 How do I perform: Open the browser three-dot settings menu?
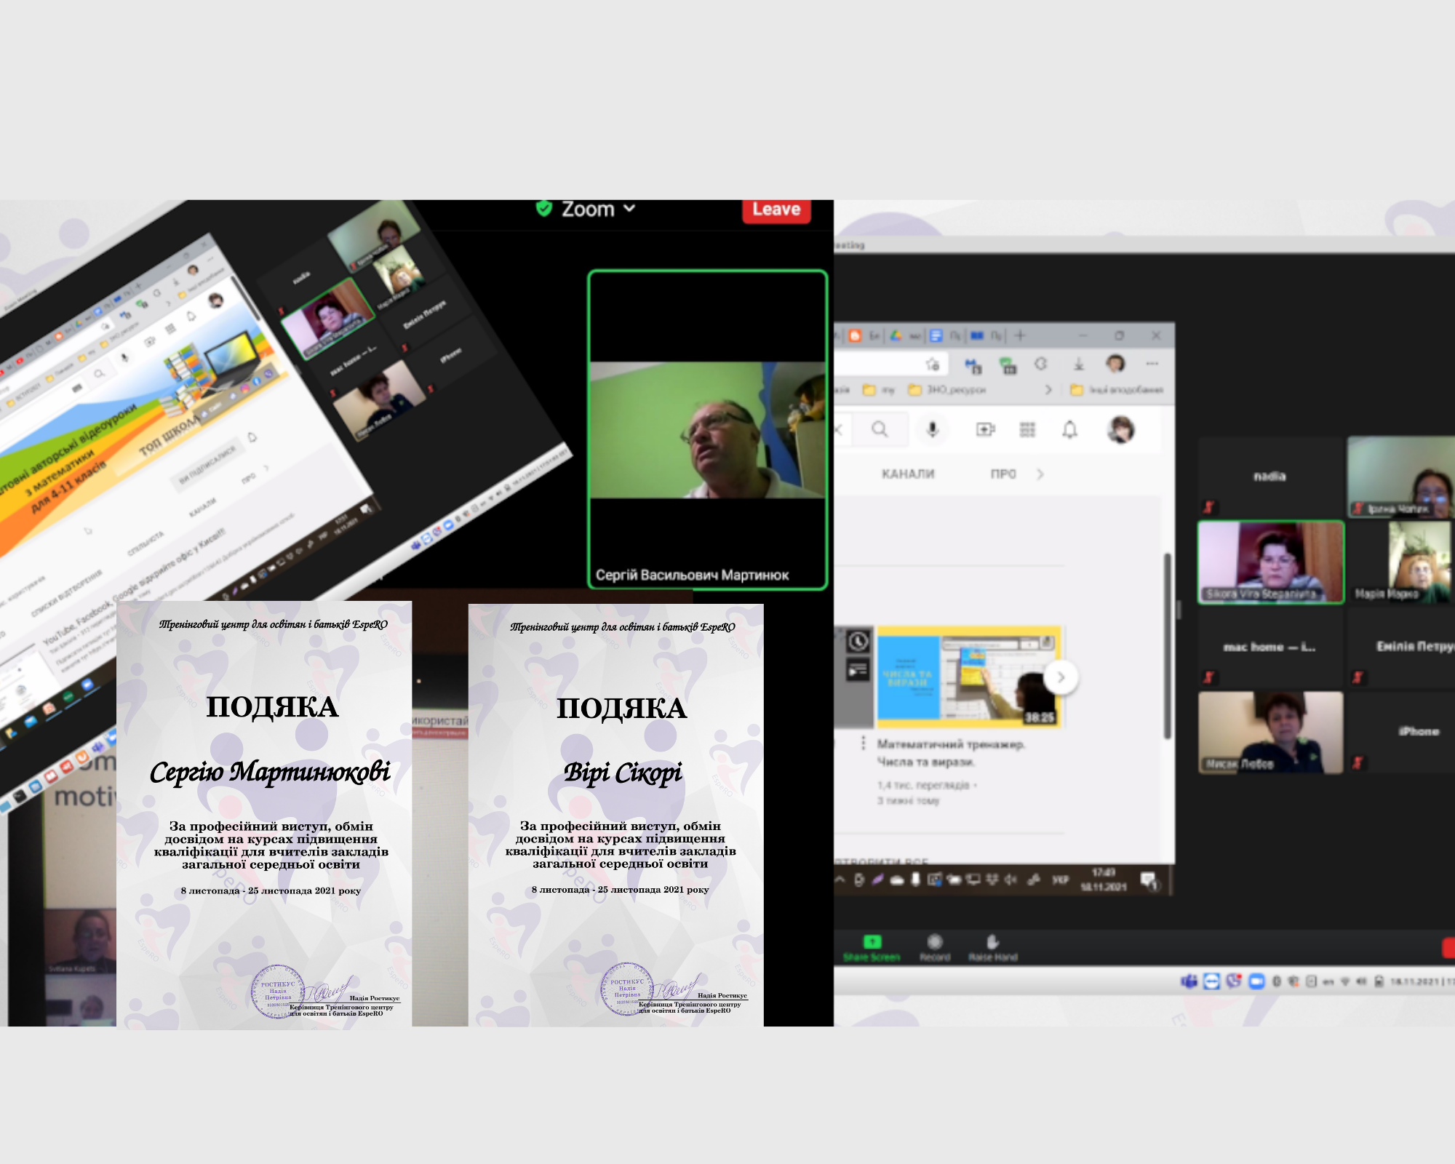coord(1152,363)
